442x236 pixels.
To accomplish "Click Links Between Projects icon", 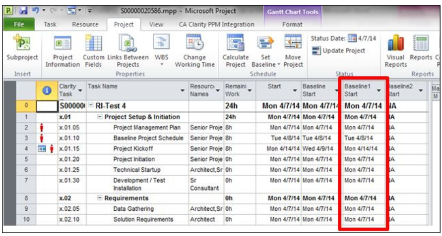I will click(x=127, y=43).
